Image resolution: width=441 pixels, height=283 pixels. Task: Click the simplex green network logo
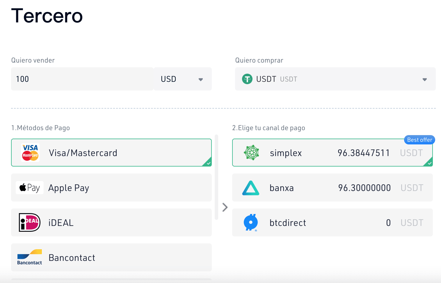251,153
